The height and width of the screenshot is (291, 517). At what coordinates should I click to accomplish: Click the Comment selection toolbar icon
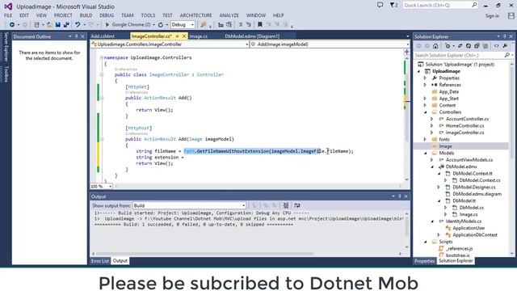[241, 24]
